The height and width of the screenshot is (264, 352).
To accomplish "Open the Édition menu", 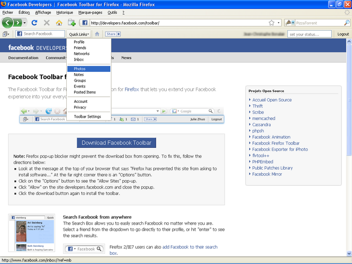I will tap(24, 13).
